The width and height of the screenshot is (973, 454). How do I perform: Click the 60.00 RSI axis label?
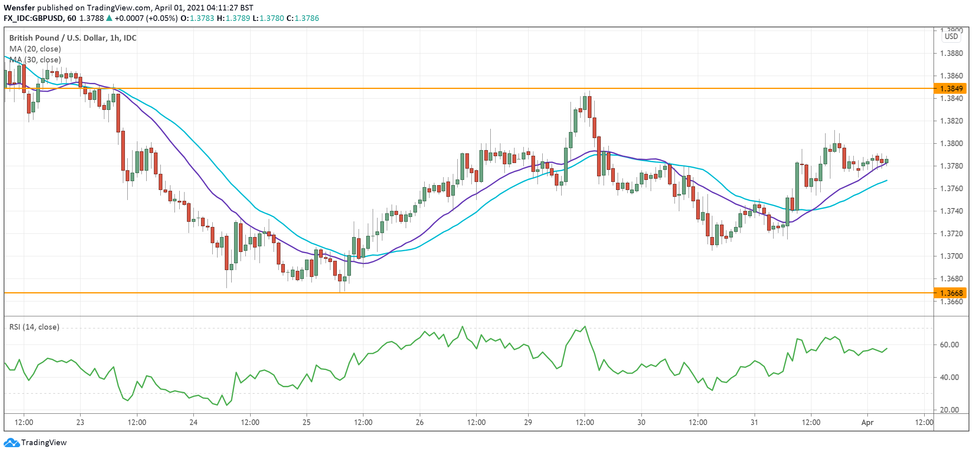949,345
